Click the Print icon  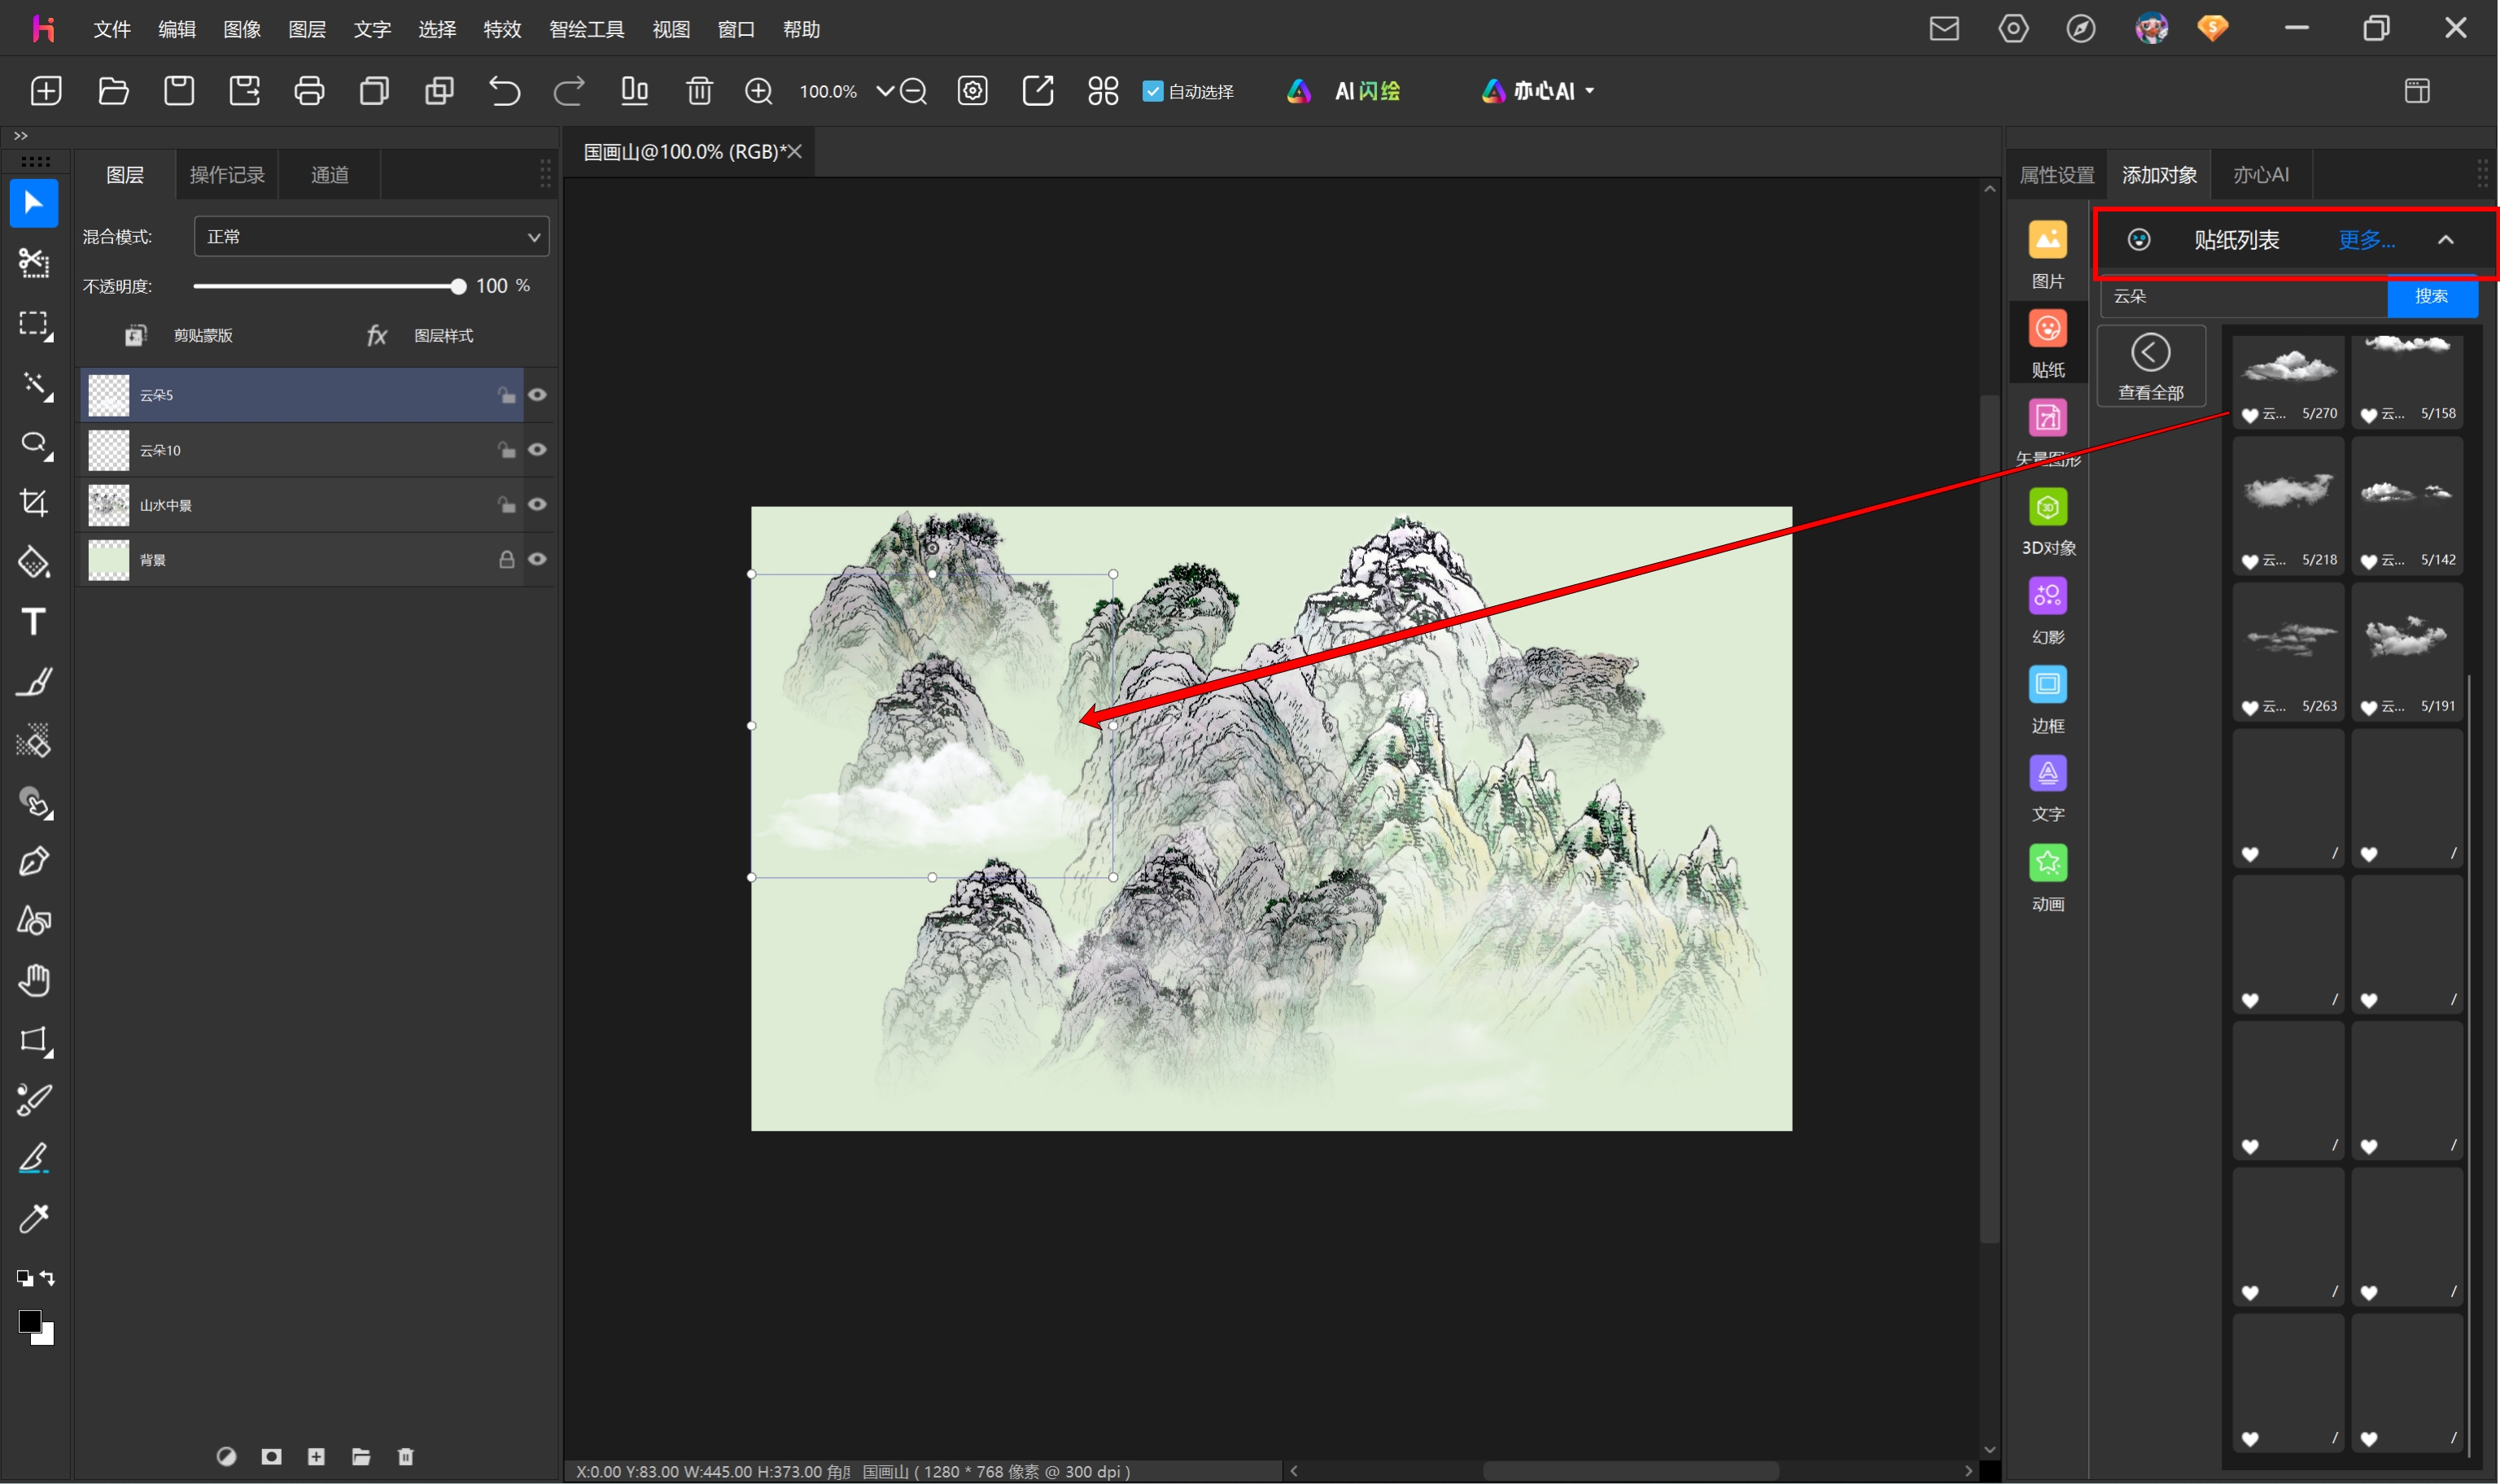(309, 91)
